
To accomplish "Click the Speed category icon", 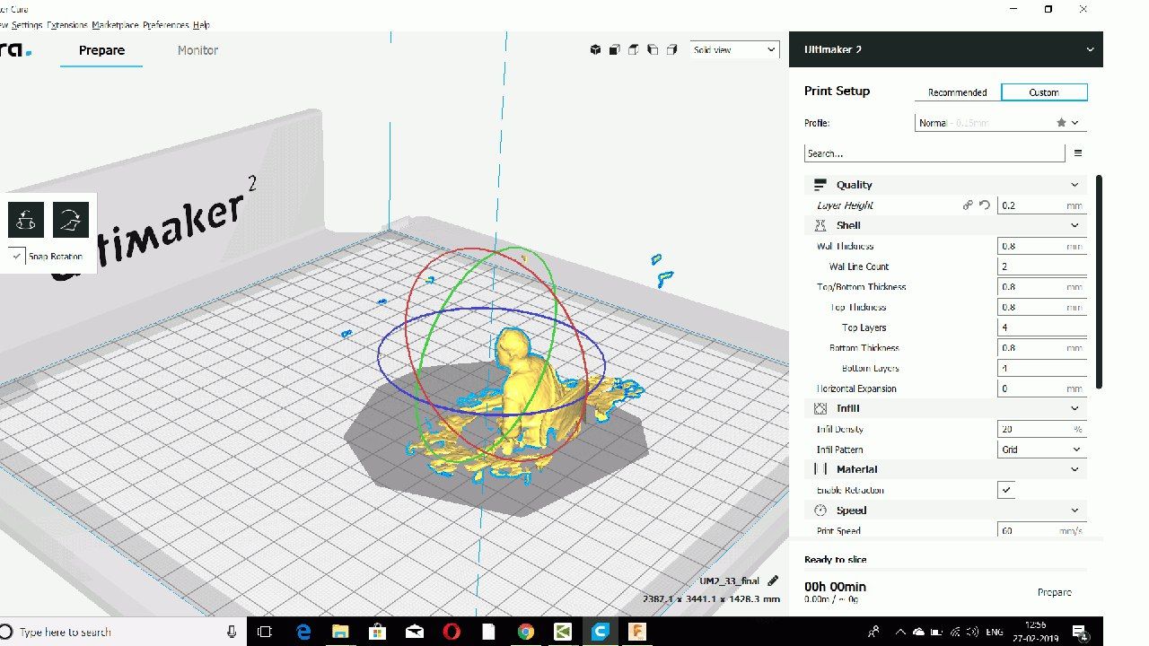I will 820,511.
